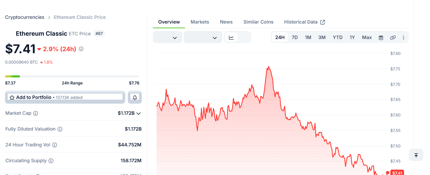Click the Market Cap info icon
This screenshot has width=430, height=175.
coord(36,113)
